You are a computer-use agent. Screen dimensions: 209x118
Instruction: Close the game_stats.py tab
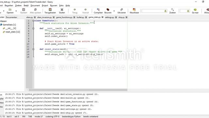click(102, 17)
